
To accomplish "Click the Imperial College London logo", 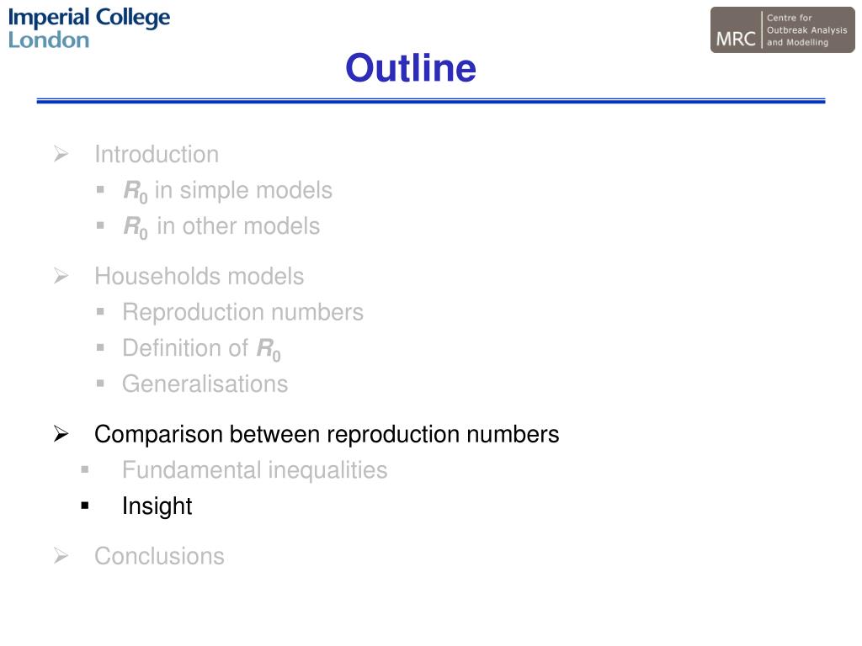I will pos(89,28).
